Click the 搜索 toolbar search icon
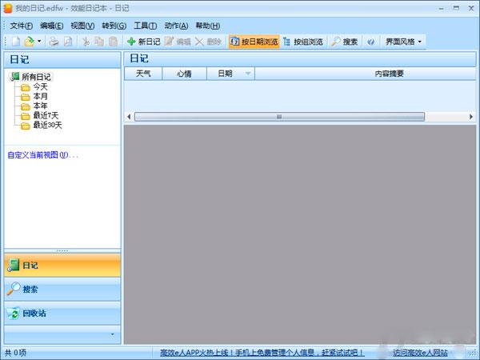 tap(345, 41)
